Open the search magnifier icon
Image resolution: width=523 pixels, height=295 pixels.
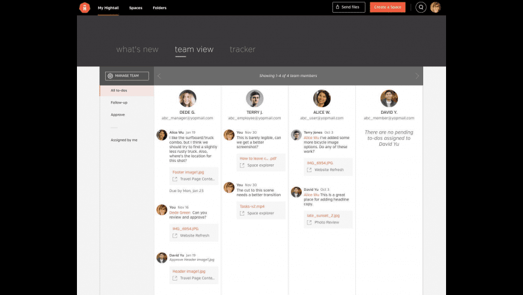421,7
